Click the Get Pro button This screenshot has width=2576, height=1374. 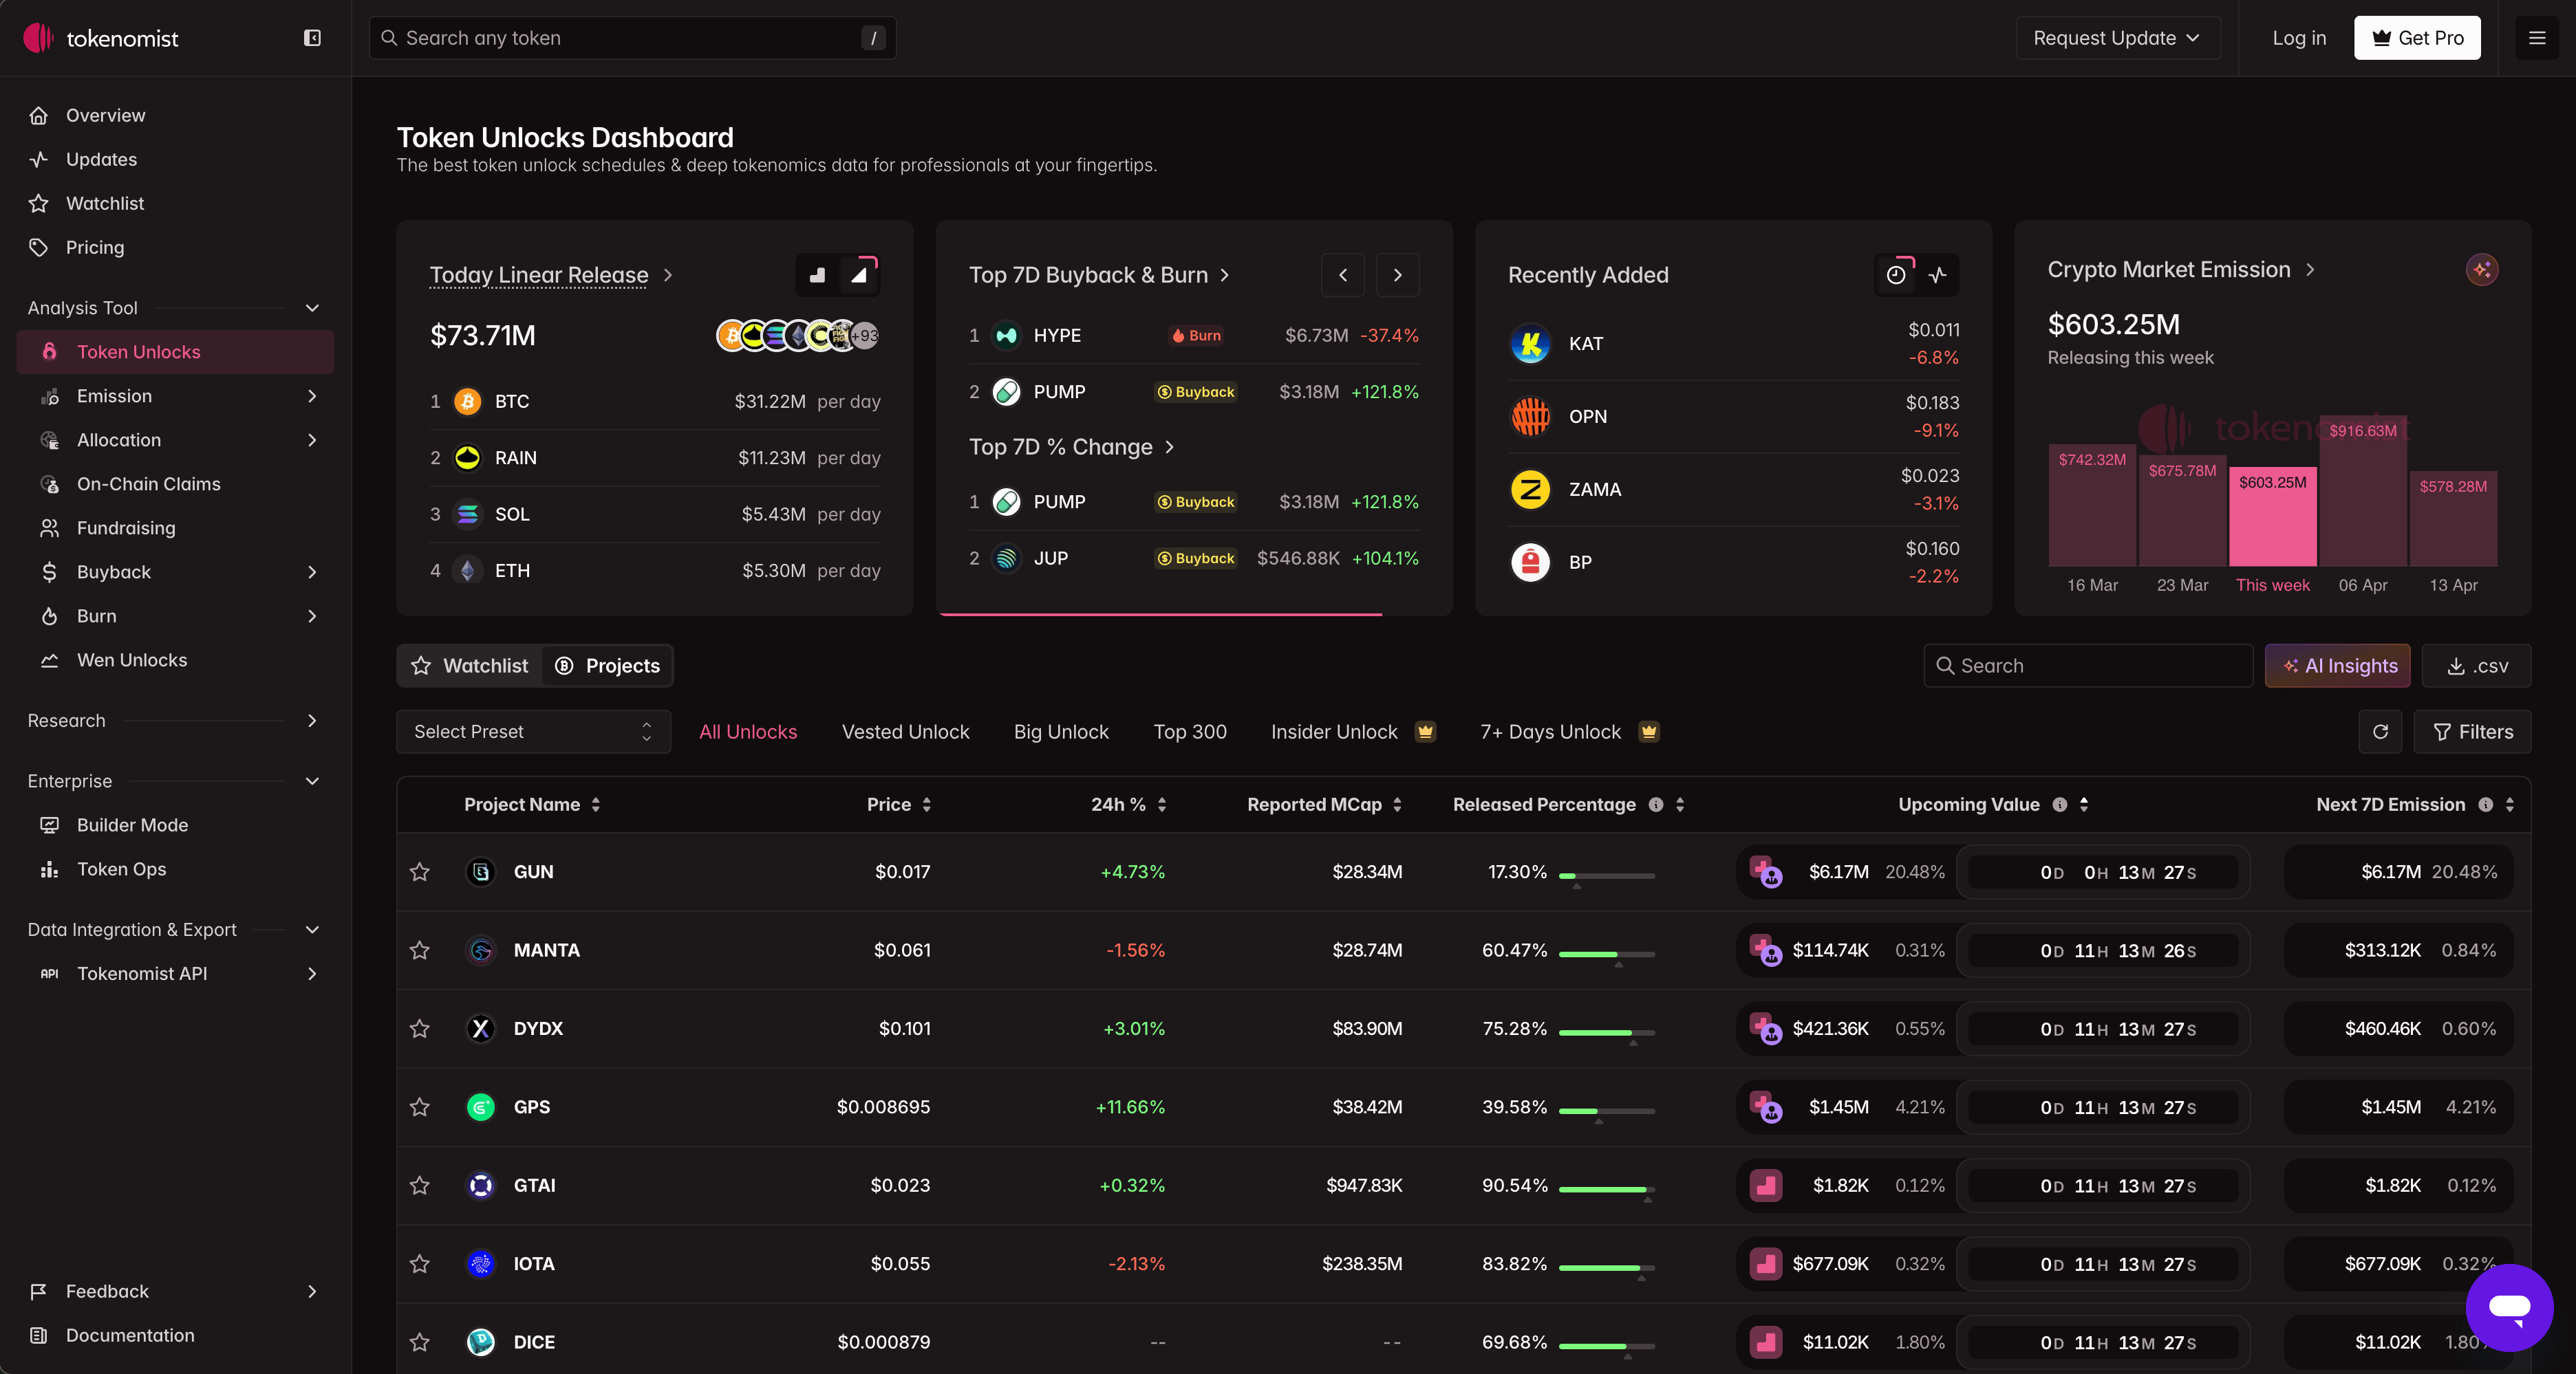2416,38
